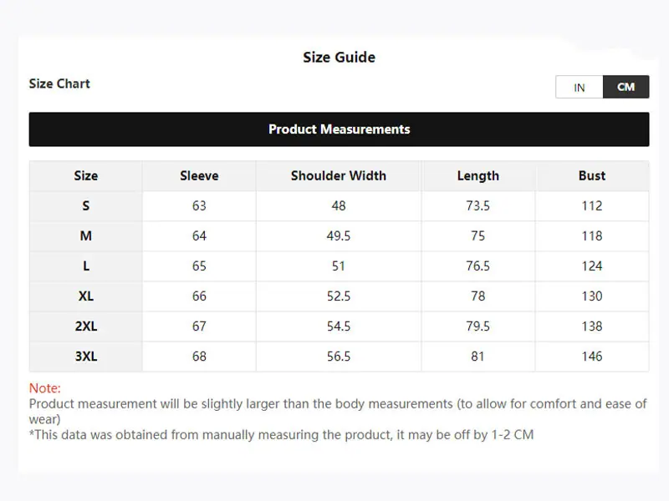Click the Size column header
669x501 pixels.
(86, 175)
